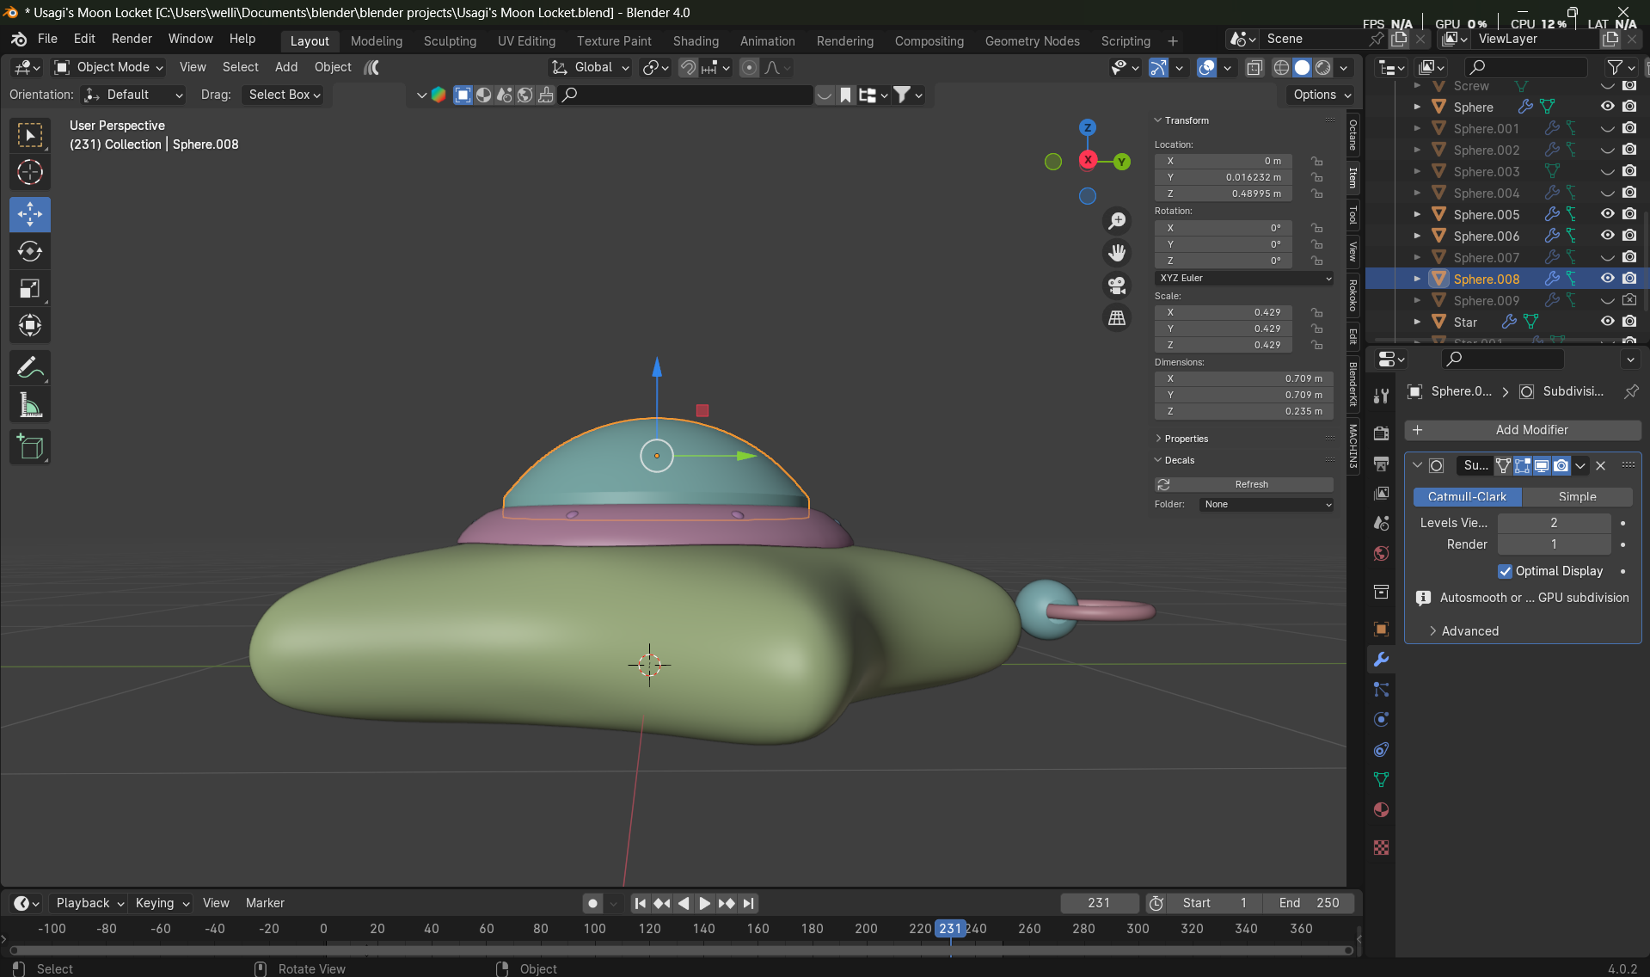Open the XYZ Euler rotation mode dropdown
Screen dimensions: 1650x977
[1244, 278]
